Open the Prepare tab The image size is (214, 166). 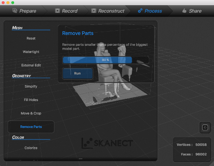(24, 11)
